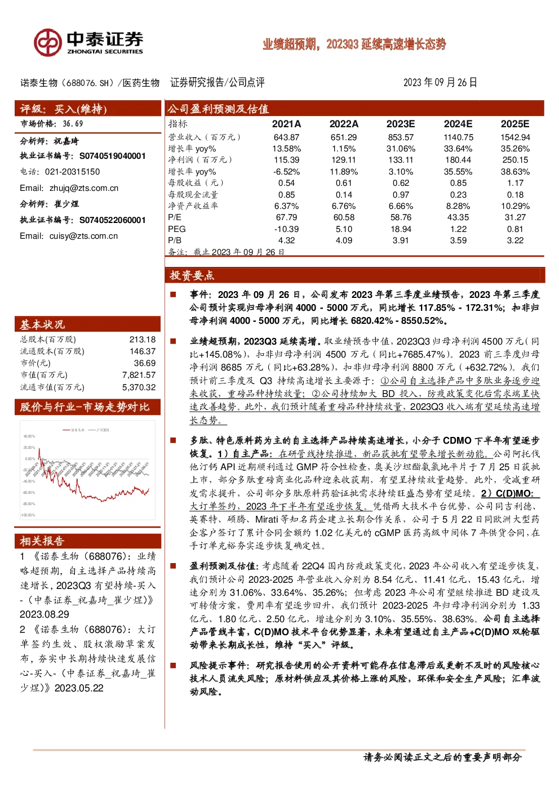Click the table note 备注：截止2023年09月26日
Viewport: 559px width, 790px height.
[226, 252]
